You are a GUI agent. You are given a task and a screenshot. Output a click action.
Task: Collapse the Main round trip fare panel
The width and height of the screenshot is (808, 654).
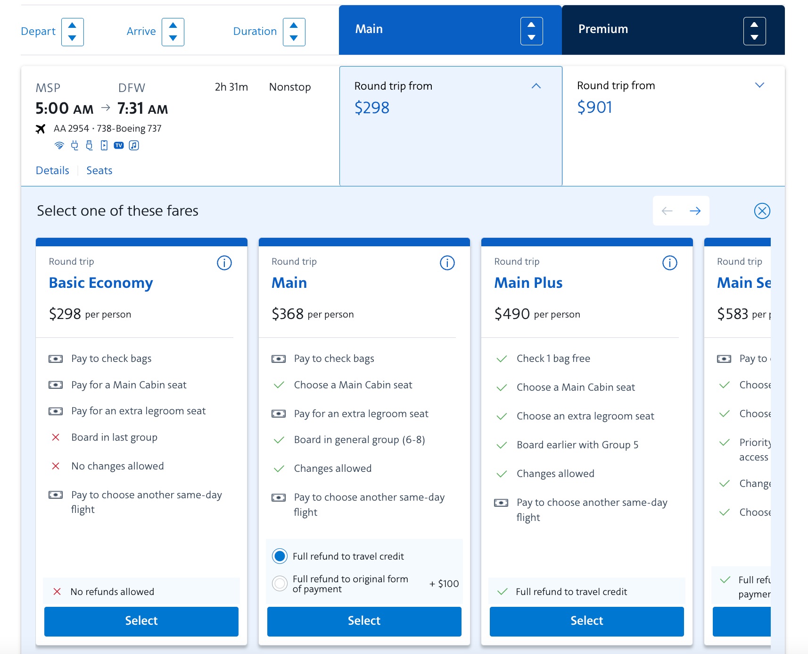coord(535,86)
